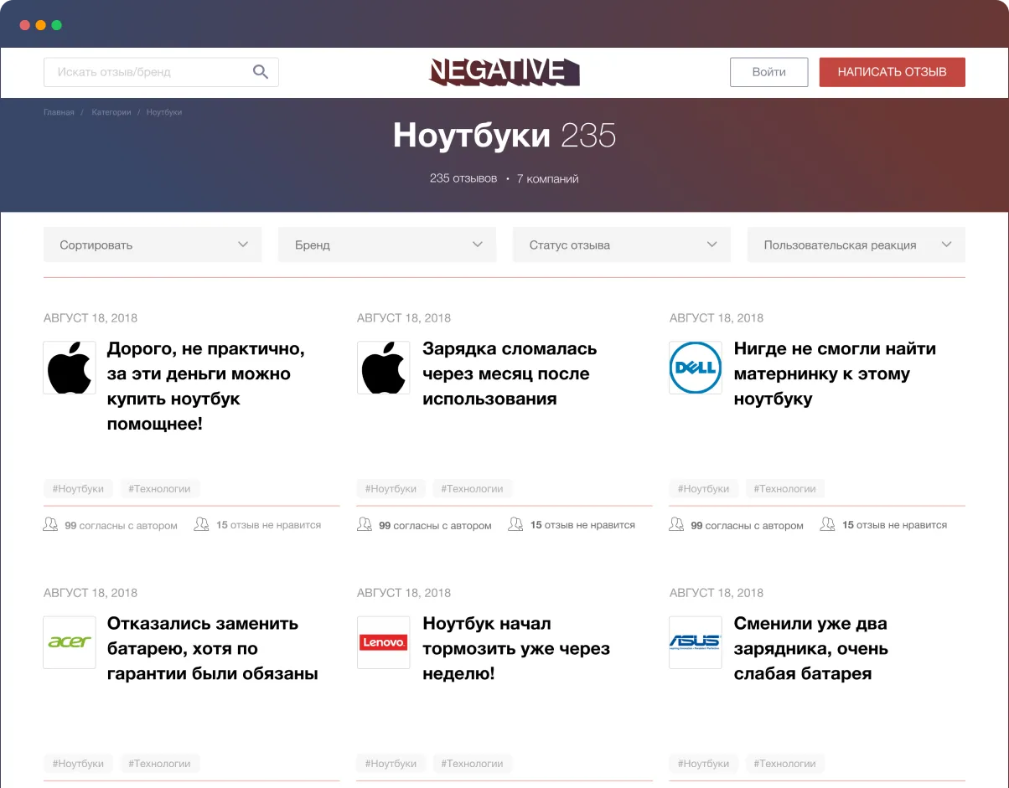
Task: Click '15 отзыв не нравится' on 'Зарядка сломалась' review
Action: tap(582, 525)
